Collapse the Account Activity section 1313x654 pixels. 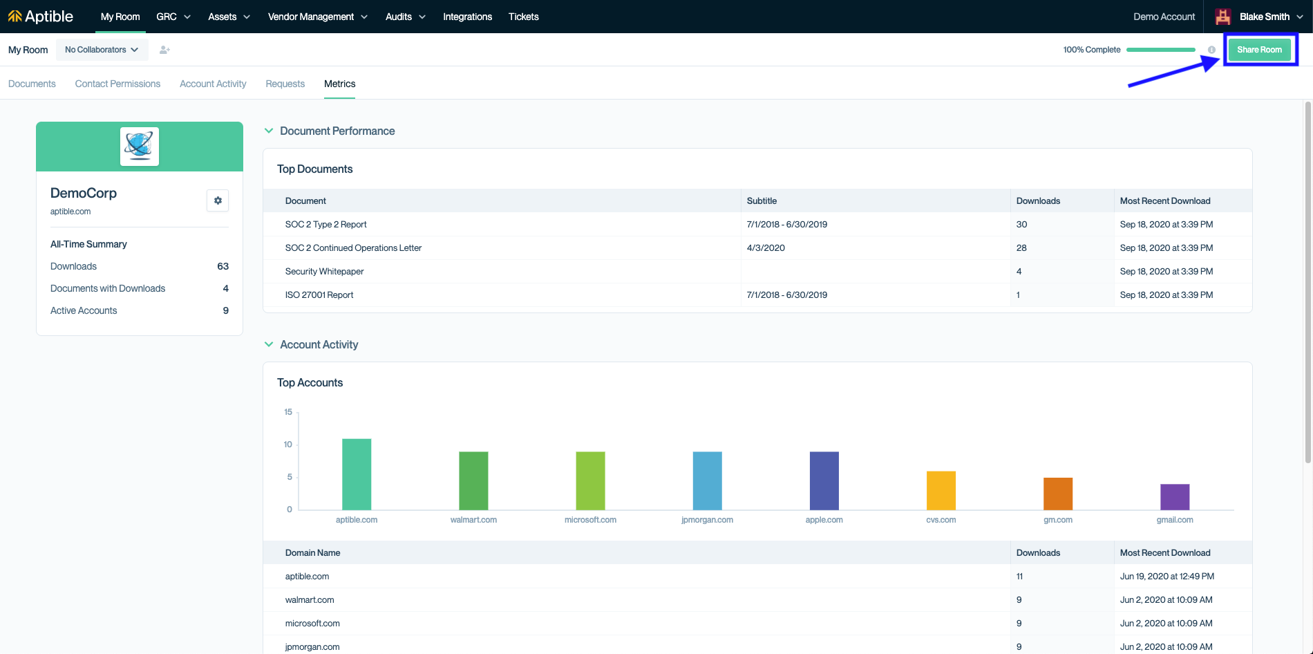pos(269,344)
